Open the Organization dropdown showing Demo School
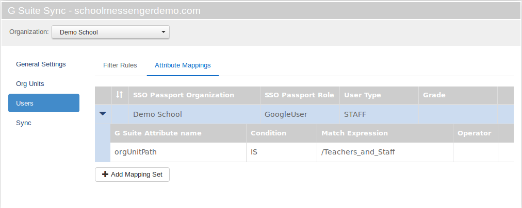This screenshot has width=522, height=208. (110, 32)
